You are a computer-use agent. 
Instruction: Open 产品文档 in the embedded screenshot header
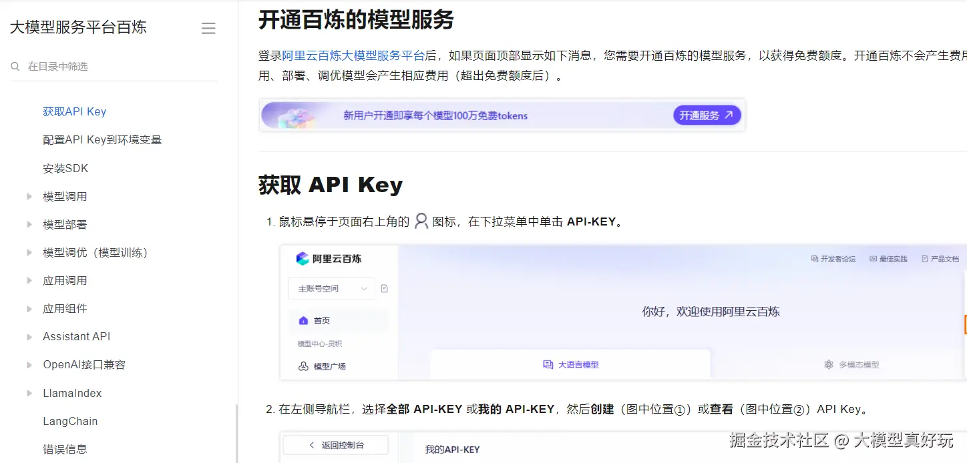940,259
